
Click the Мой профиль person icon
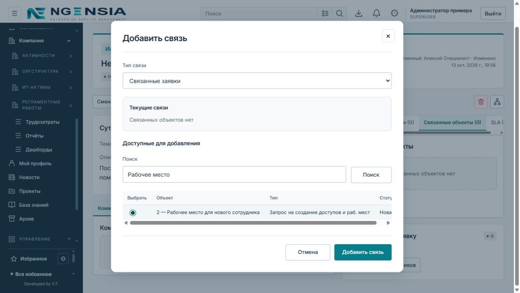12,163
